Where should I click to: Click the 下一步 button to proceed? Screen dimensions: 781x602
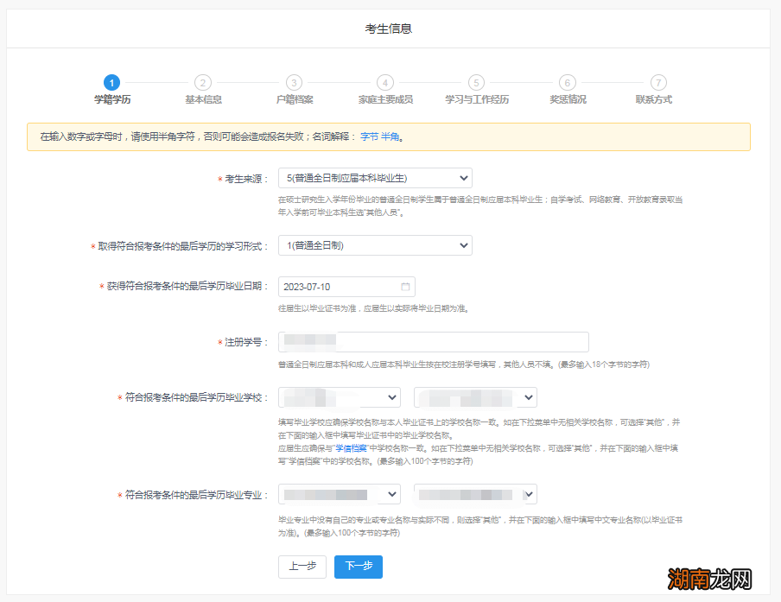click(358, 567)
